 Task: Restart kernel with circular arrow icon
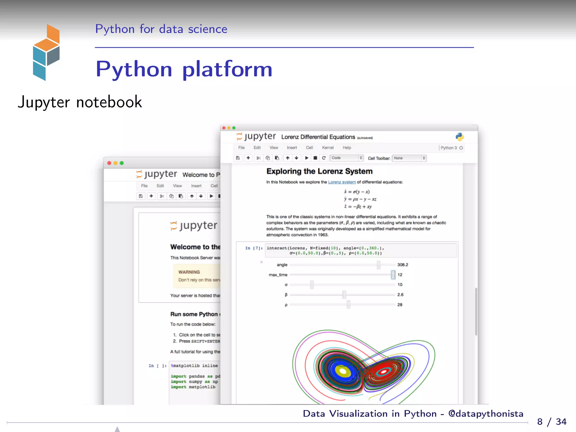[x=324, y=158]
